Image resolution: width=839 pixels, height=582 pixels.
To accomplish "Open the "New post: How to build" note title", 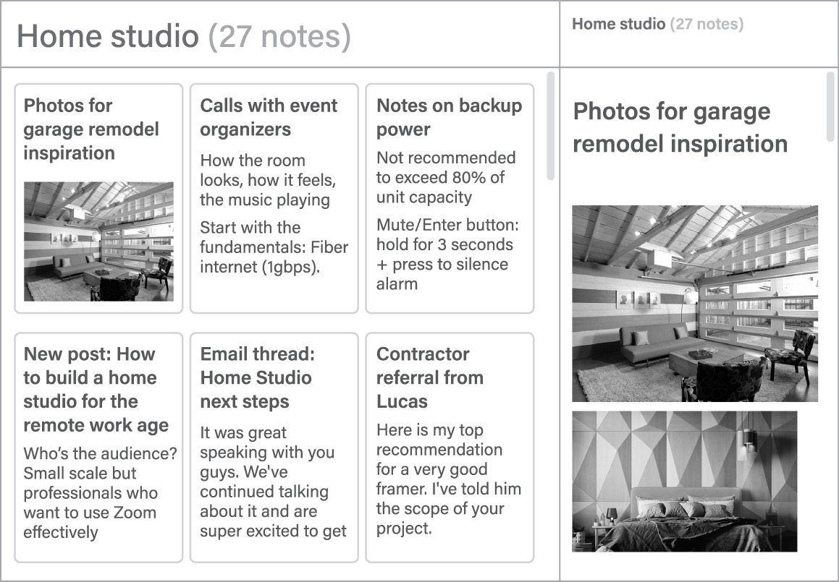I will (x=96, y=389).
